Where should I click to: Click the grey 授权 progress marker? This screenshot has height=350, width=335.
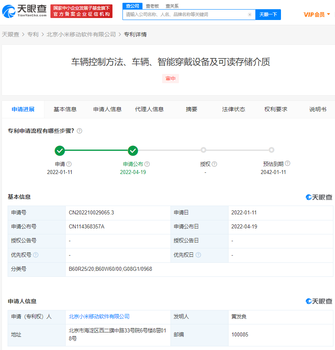point(203,150)
